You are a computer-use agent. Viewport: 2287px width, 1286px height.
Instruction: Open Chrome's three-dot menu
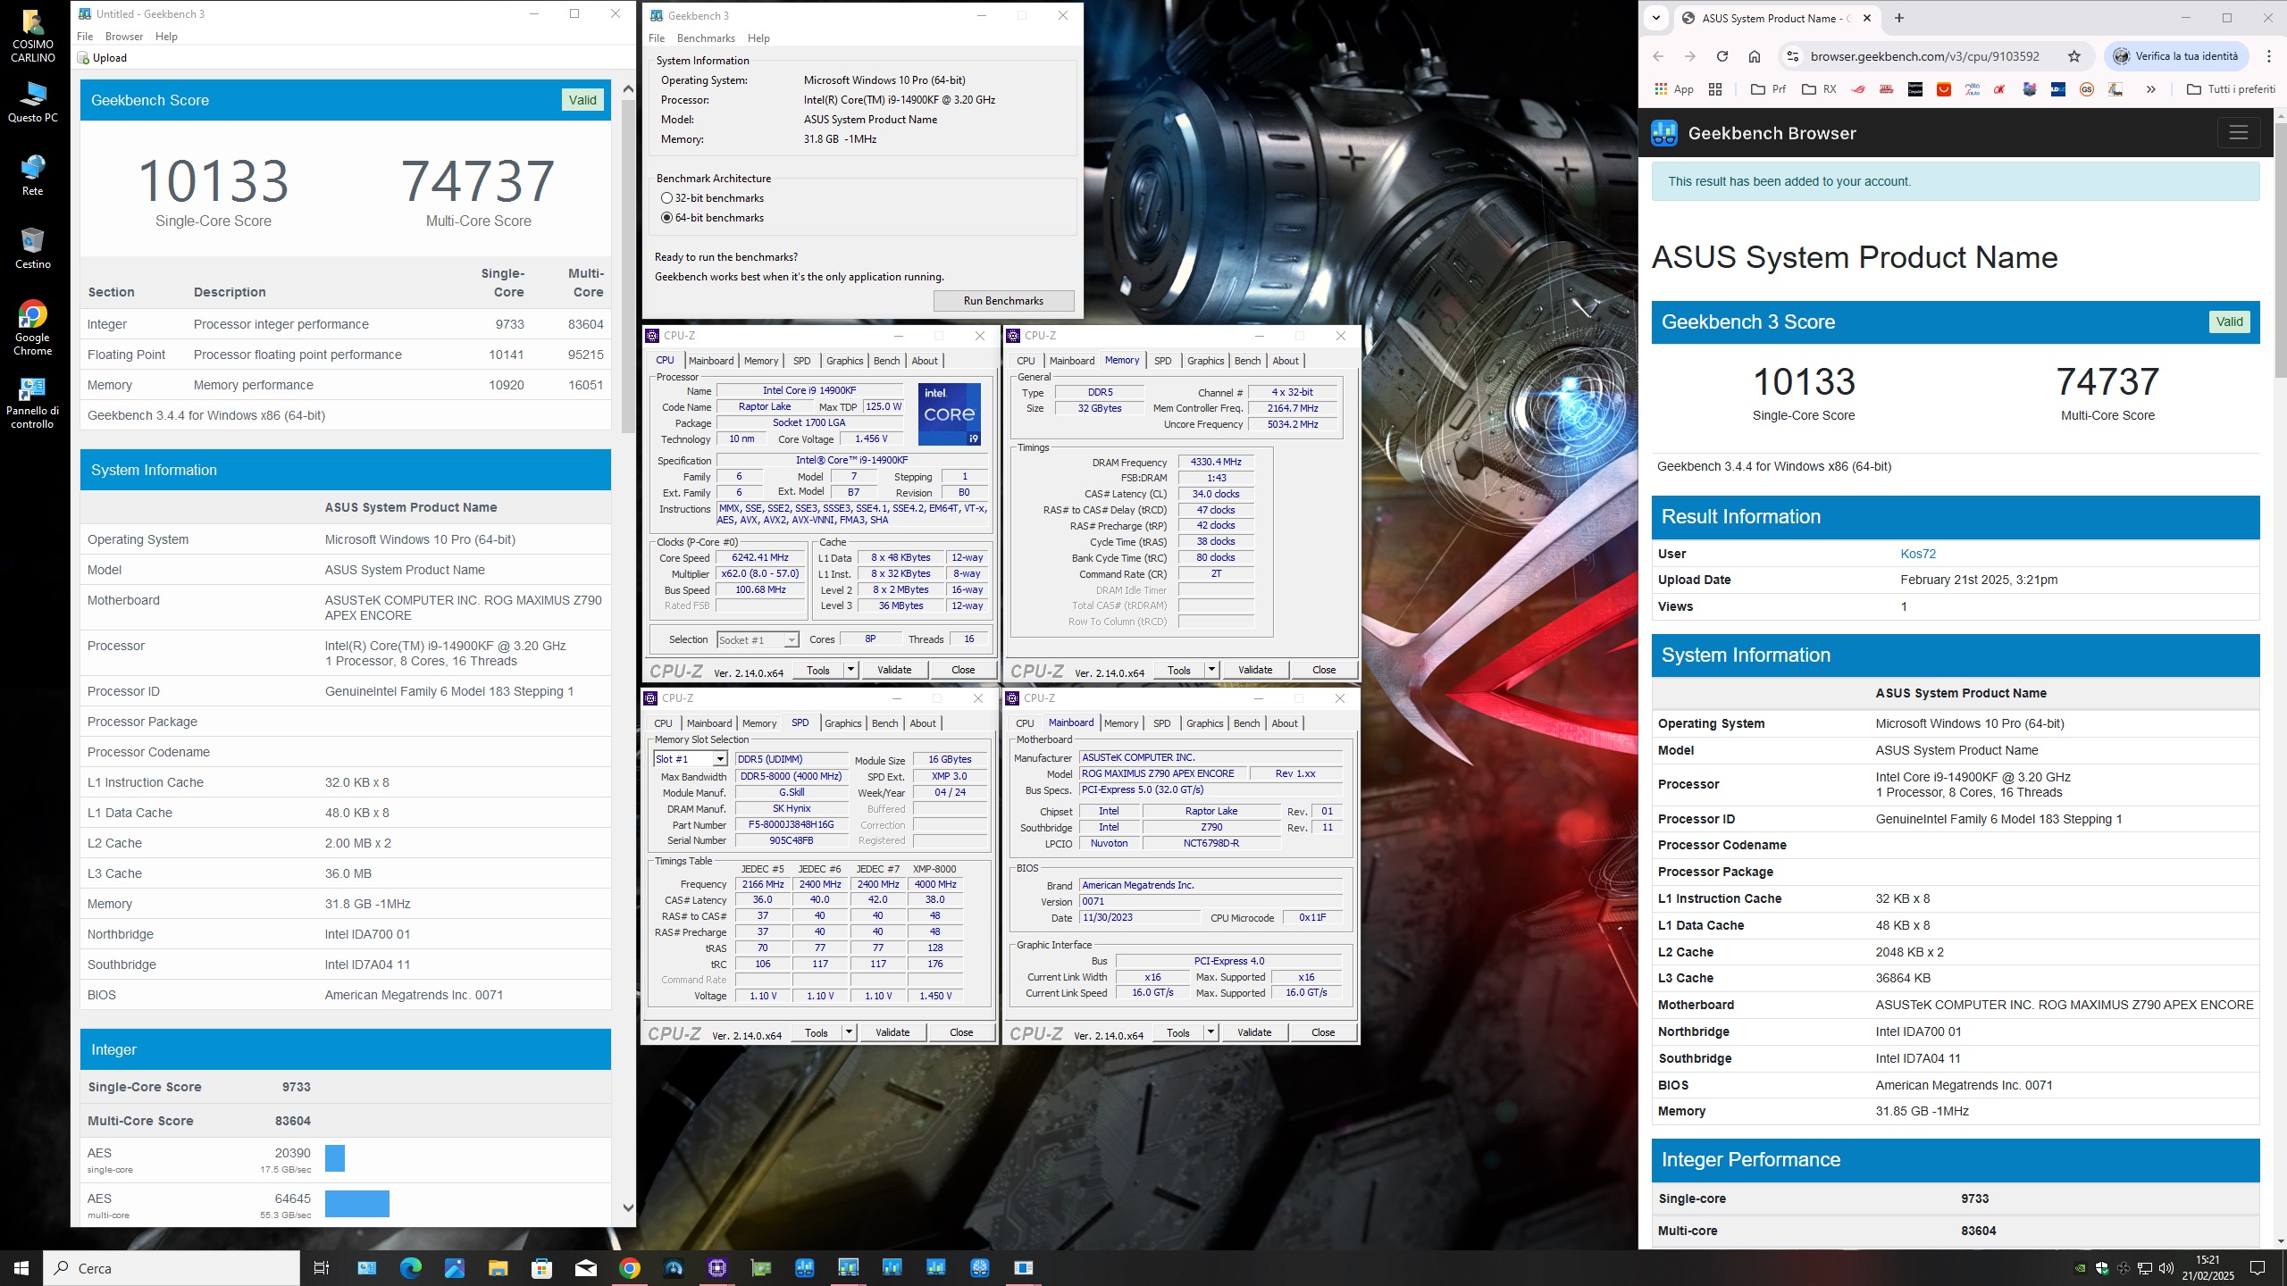coord(2269,56)
